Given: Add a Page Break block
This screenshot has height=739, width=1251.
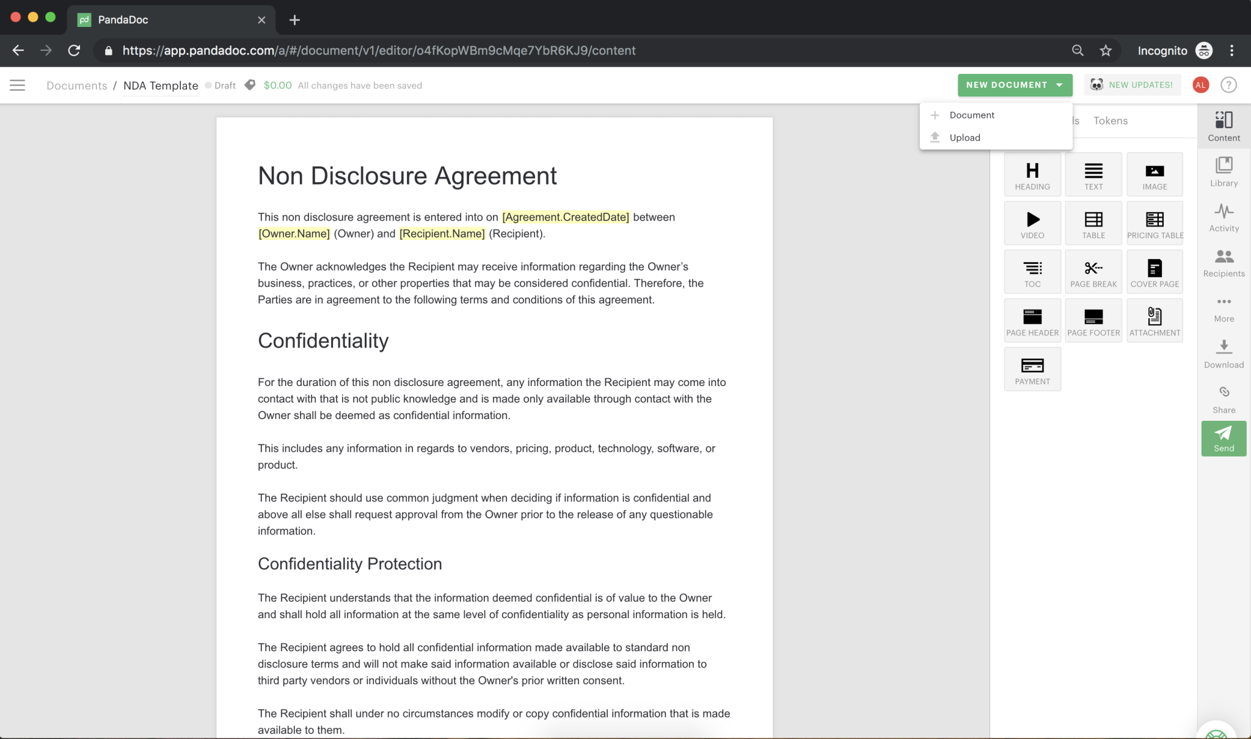Looking at the screenshot, I should 1093,272.
